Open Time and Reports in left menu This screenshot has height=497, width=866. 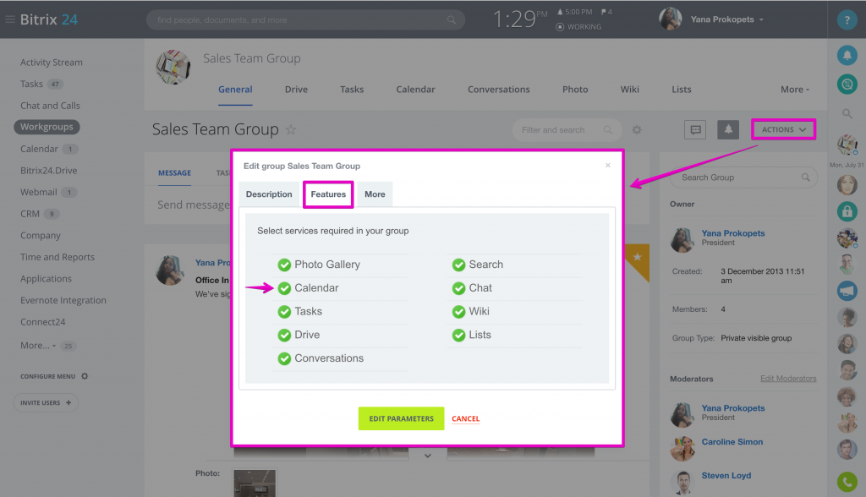tap(58, 257)
